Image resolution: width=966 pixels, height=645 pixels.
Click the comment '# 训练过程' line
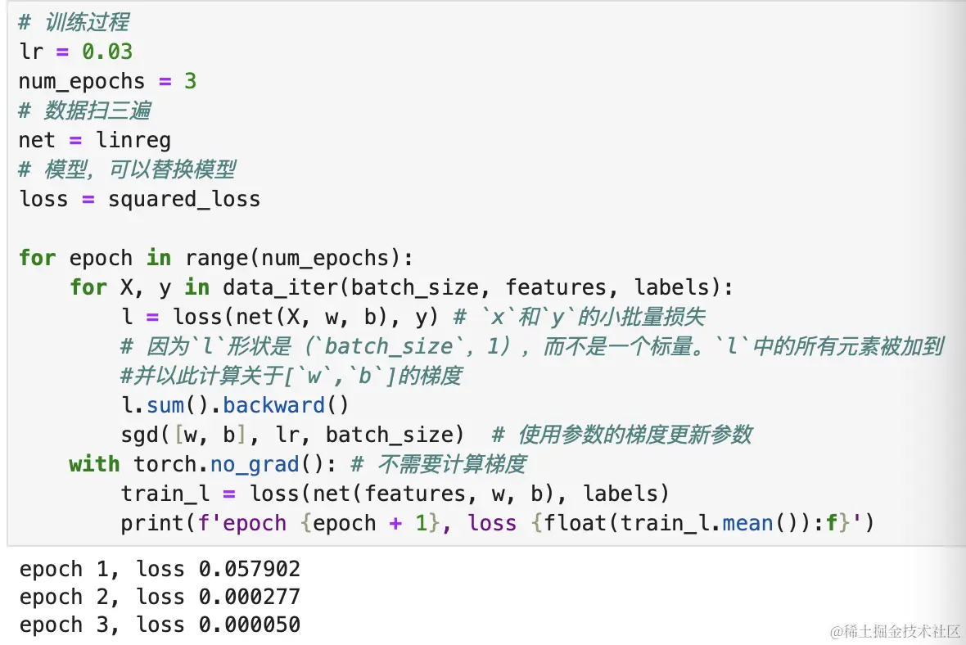pyautogui.click(x=74, y=22)
